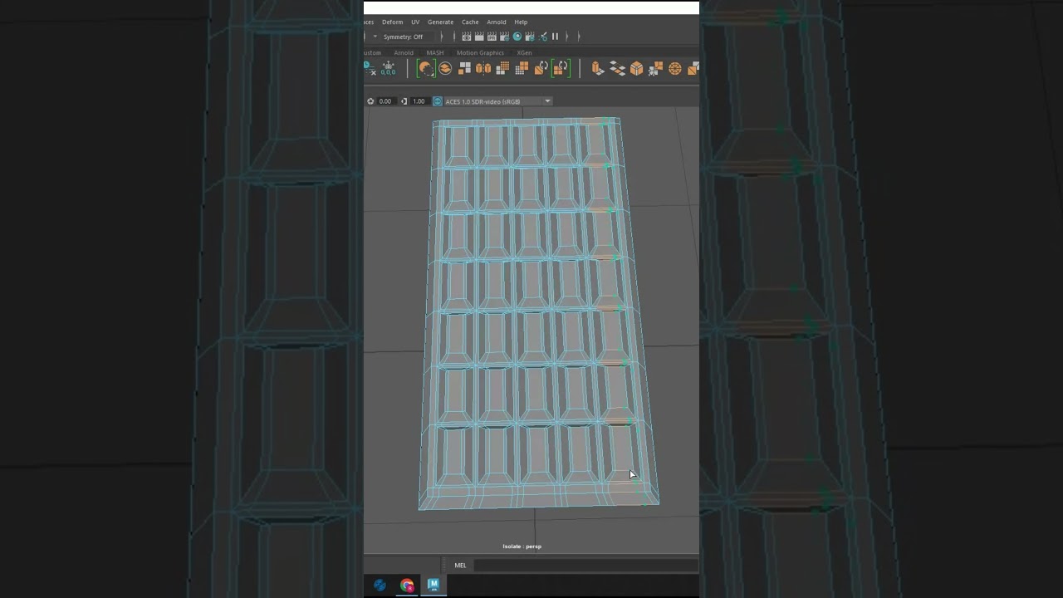Open the ACES 1.0 SDR-video dropdown
The image size is (1063, 598).
pos(498,101)
